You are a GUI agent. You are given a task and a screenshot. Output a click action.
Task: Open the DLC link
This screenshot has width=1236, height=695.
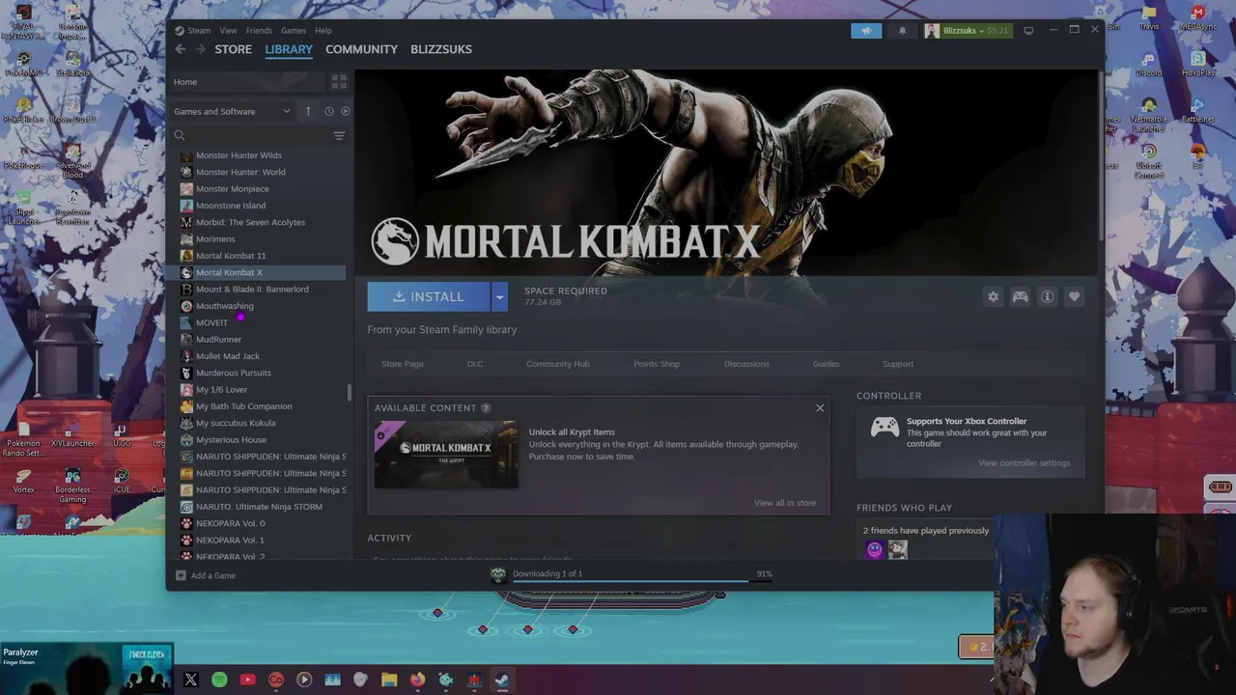coord(475,364)
